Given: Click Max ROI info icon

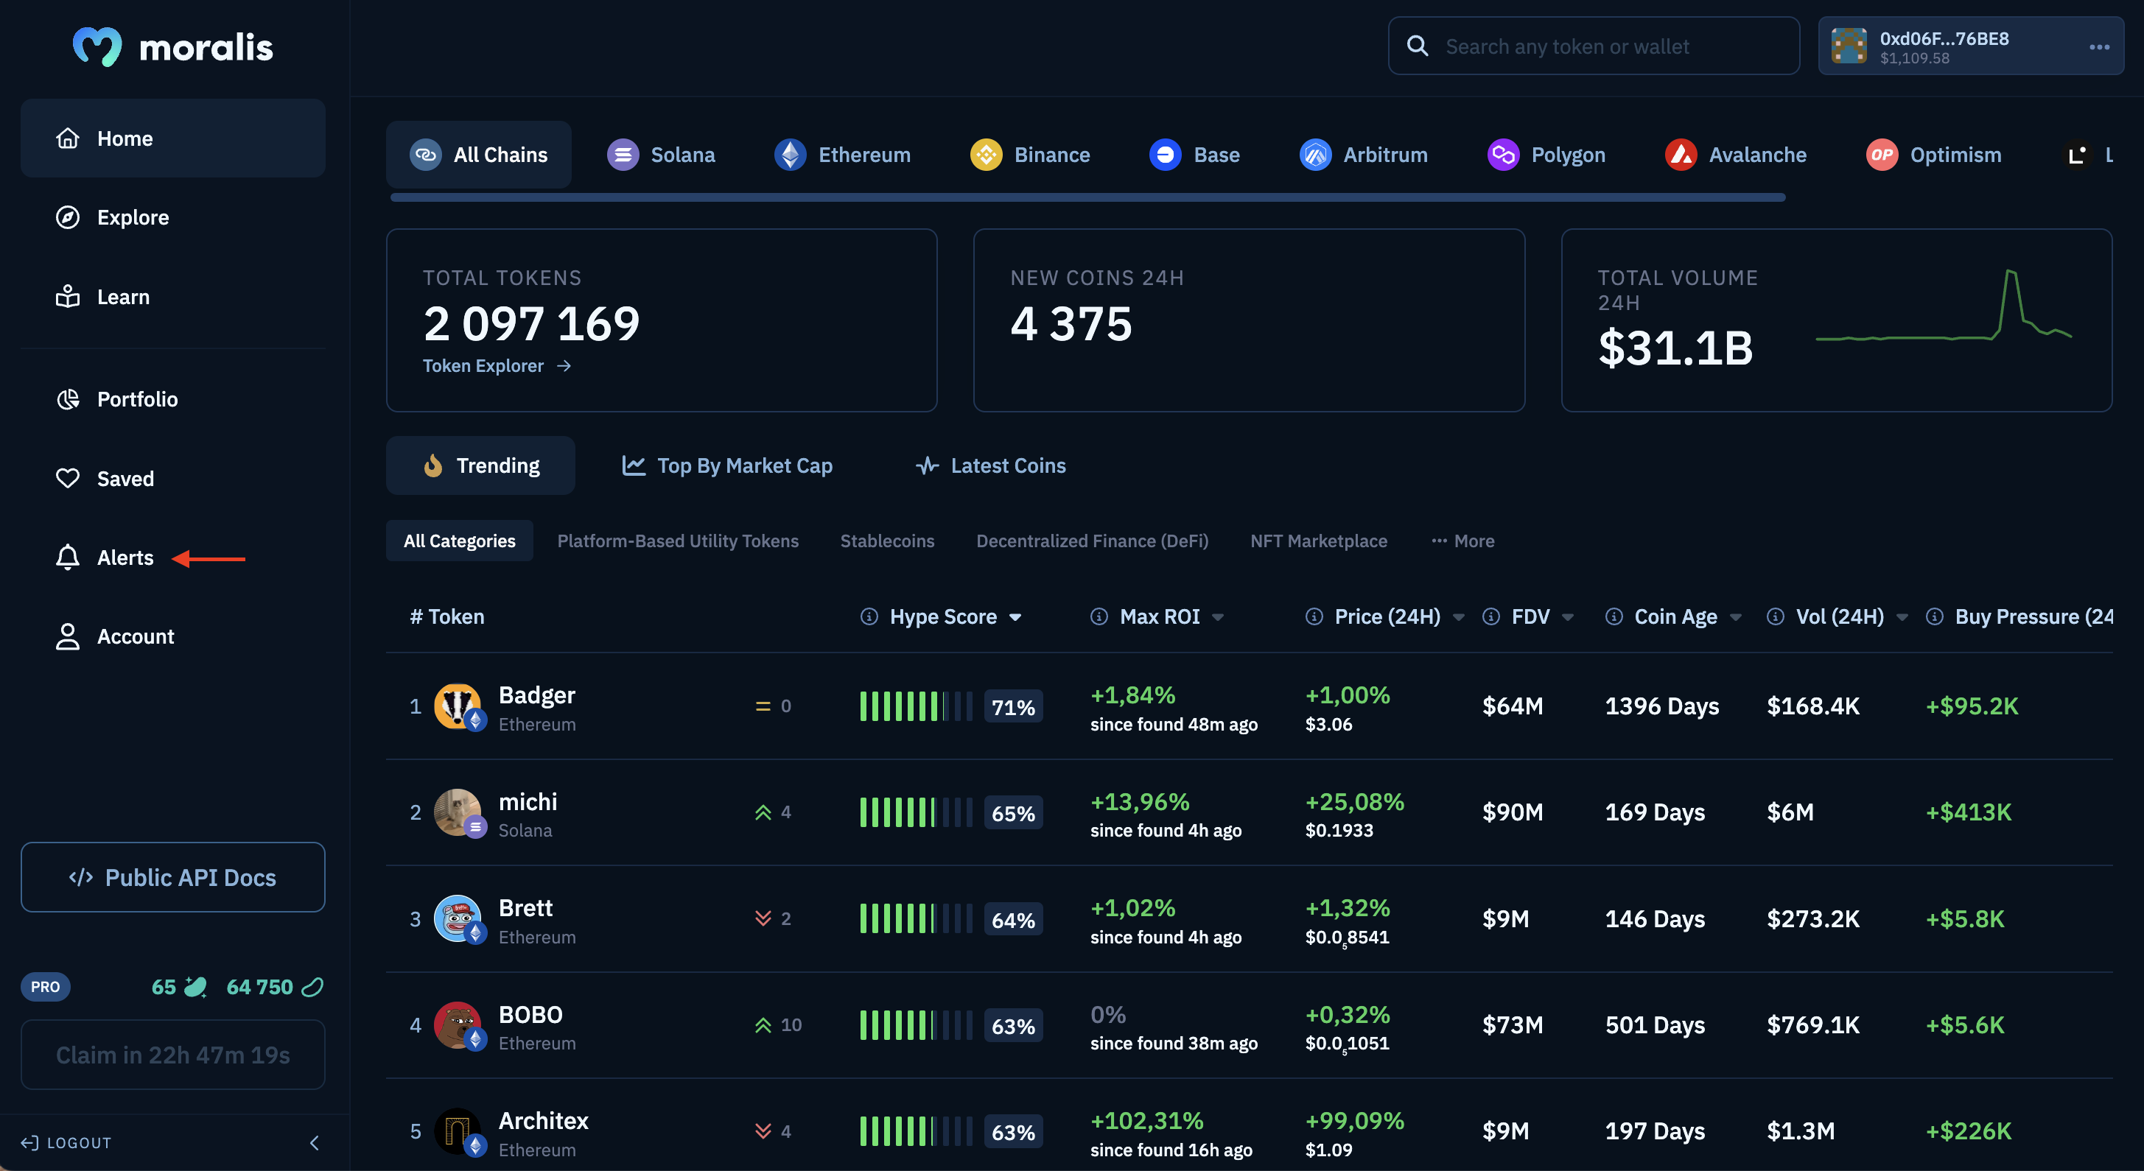Looking at the screenshot, I should [x=1099, y=616].
